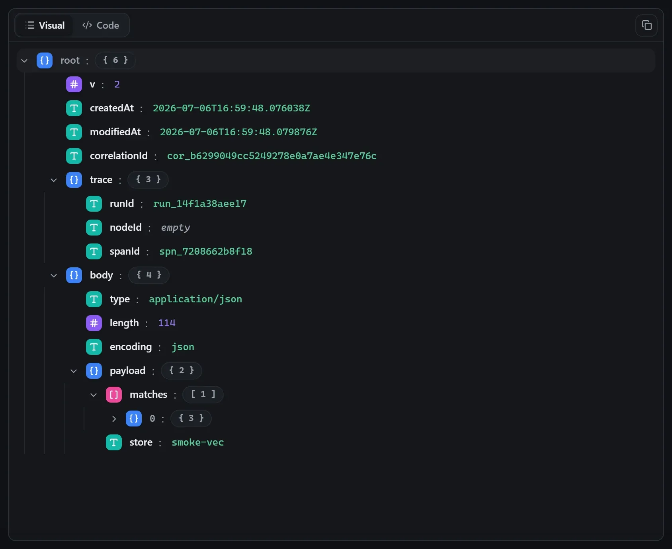Collapse the matches array chevron

click(x=94, y=395)
